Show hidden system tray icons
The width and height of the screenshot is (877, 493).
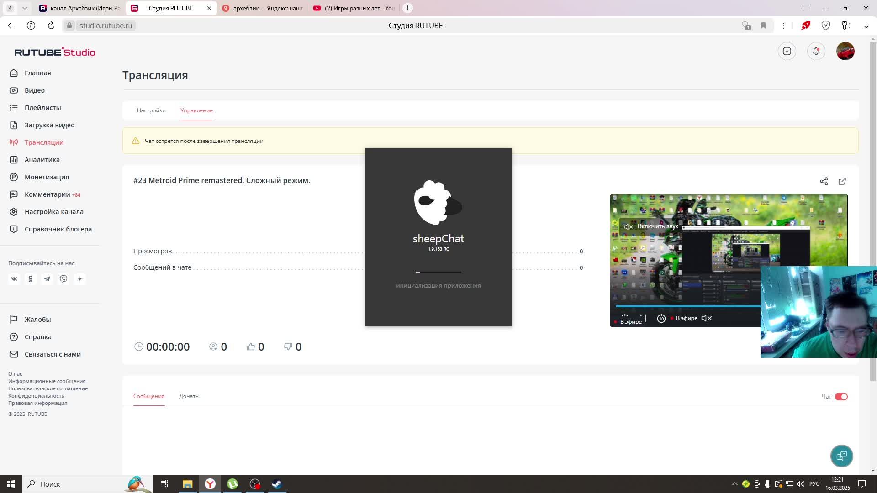click(734, 484)
